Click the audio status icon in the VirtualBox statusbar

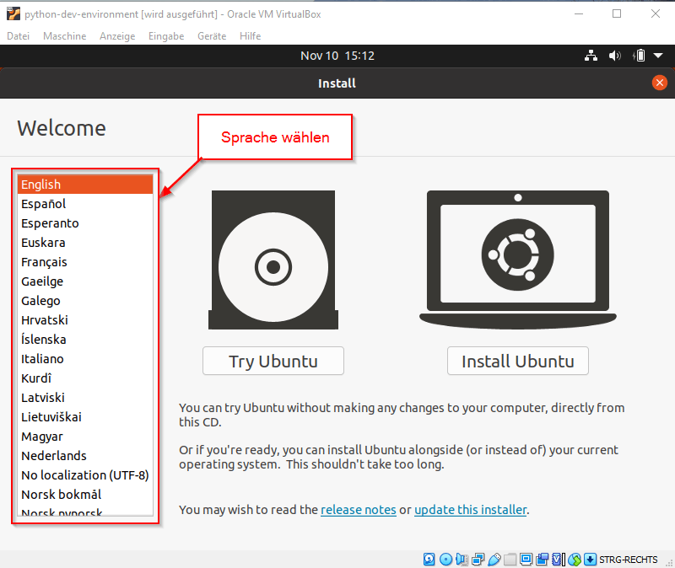coord(460,559)
